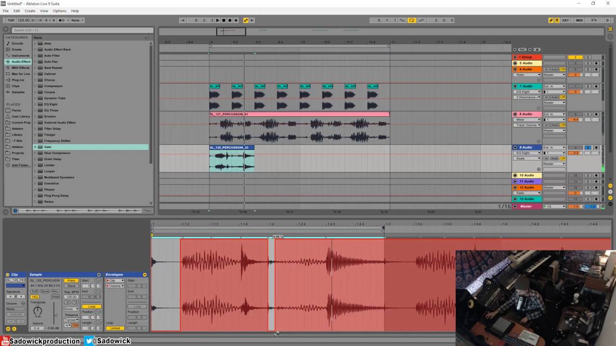This screenshot has width=616, height=346.
Task: Toggle the metronome button
Action: (63, 20)
